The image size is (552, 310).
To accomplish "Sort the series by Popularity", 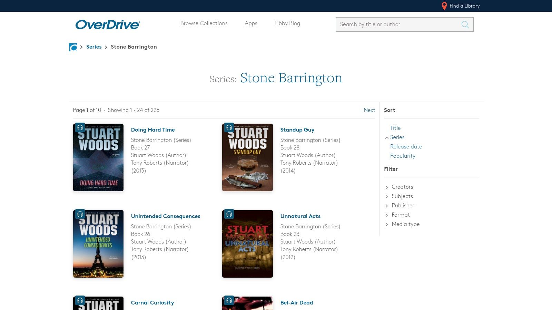I will click(403, 156).
